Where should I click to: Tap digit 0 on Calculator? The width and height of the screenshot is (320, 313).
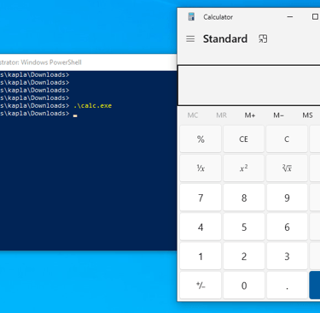[x=244, y=286]
